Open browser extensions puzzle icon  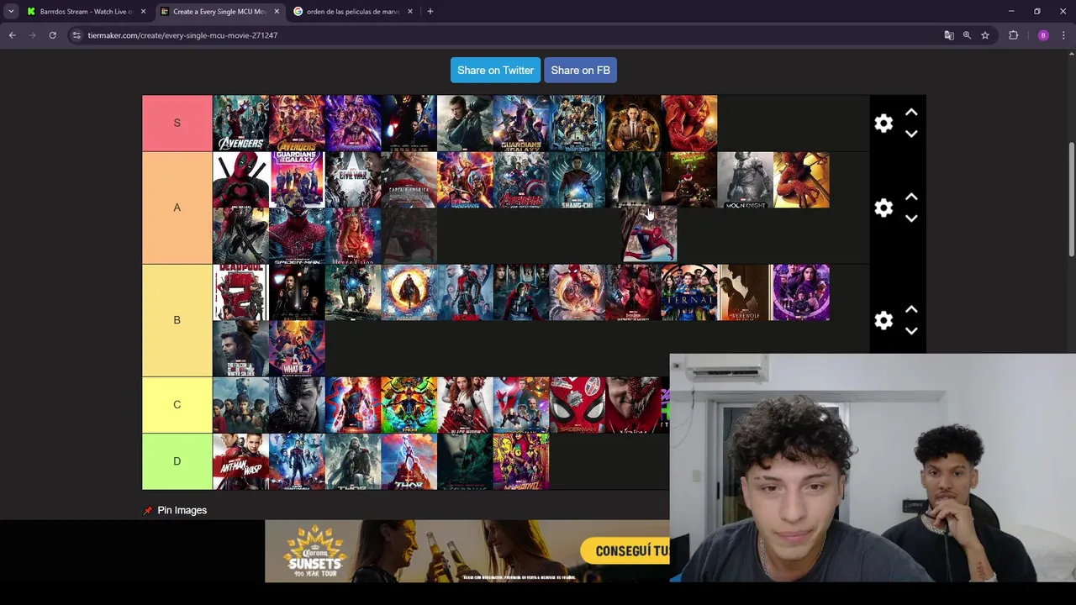point(1013,35)
